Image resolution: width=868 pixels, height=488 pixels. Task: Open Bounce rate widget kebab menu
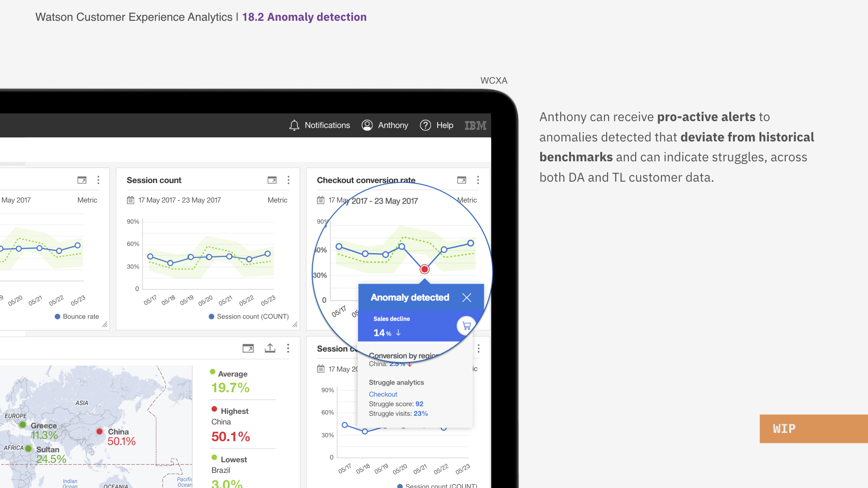pos(98,180)
